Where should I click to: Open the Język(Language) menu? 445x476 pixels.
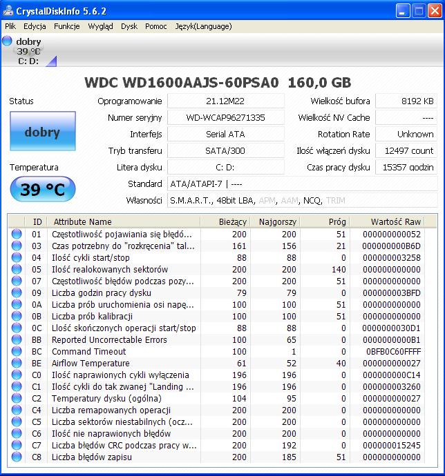point(203,26)
